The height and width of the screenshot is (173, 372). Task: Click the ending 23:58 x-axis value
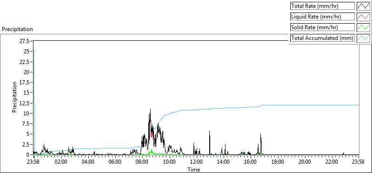point(358,162)
